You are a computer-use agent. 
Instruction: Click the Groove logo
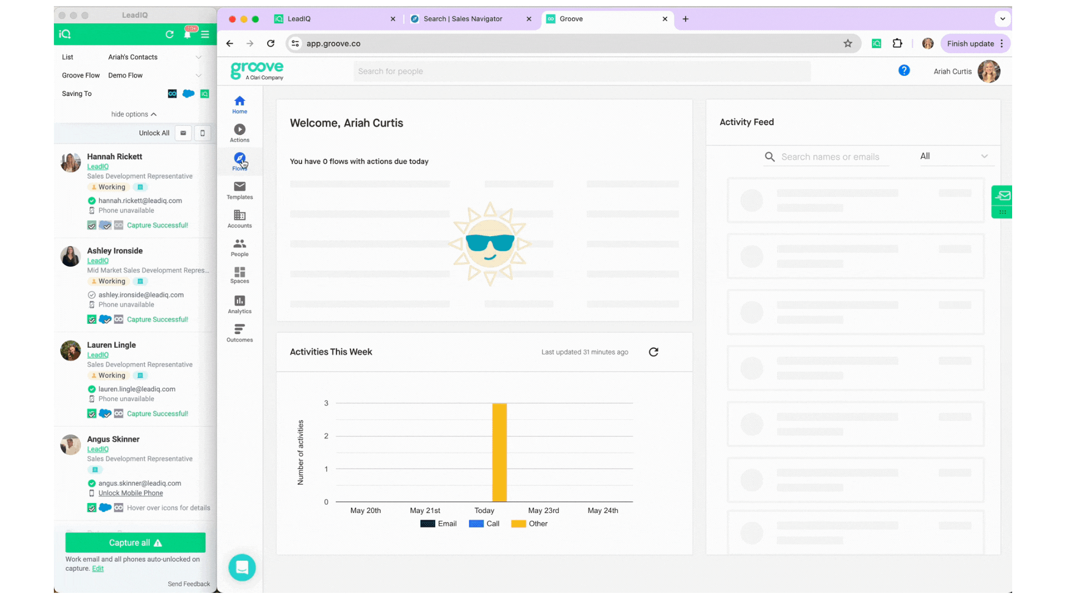point(257,70)
